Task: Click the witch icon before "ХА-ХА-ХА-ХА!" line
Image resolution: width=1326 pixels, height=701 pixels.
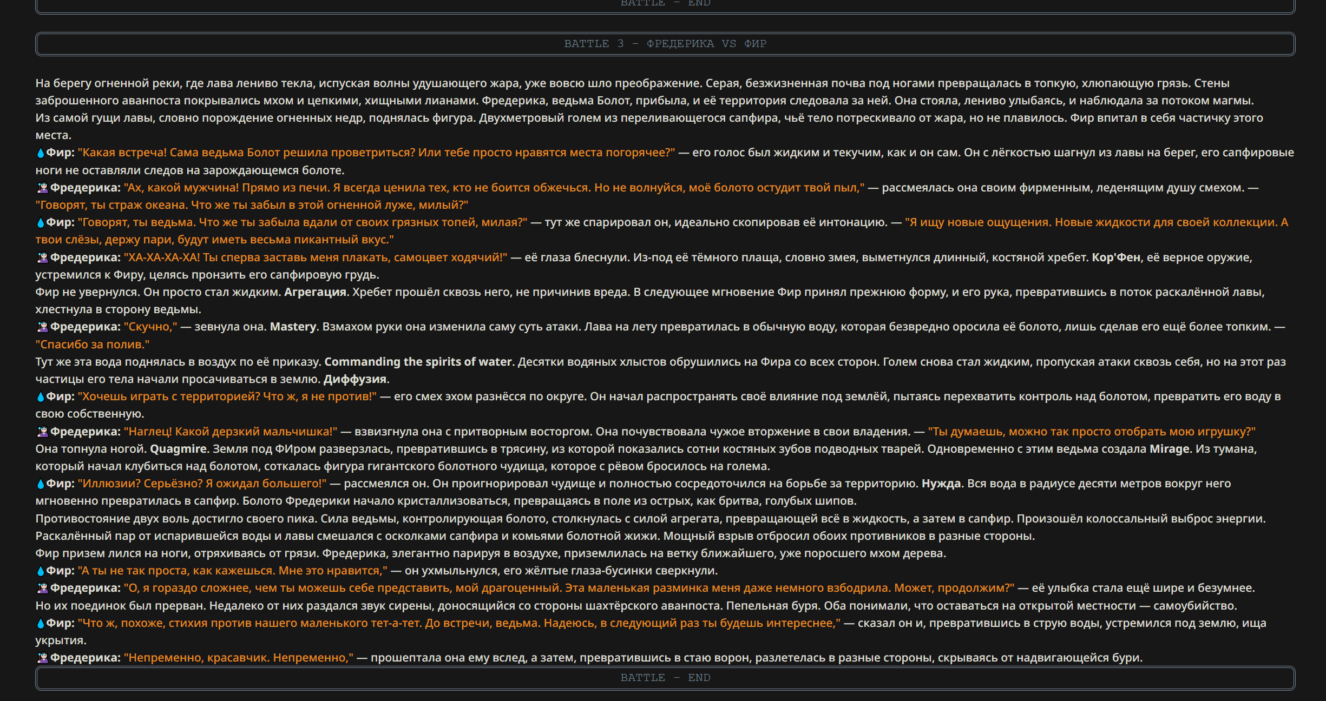Action: 42,257
